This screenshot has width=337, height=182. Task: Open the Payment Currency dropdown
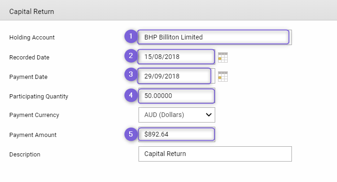(177, 115)
